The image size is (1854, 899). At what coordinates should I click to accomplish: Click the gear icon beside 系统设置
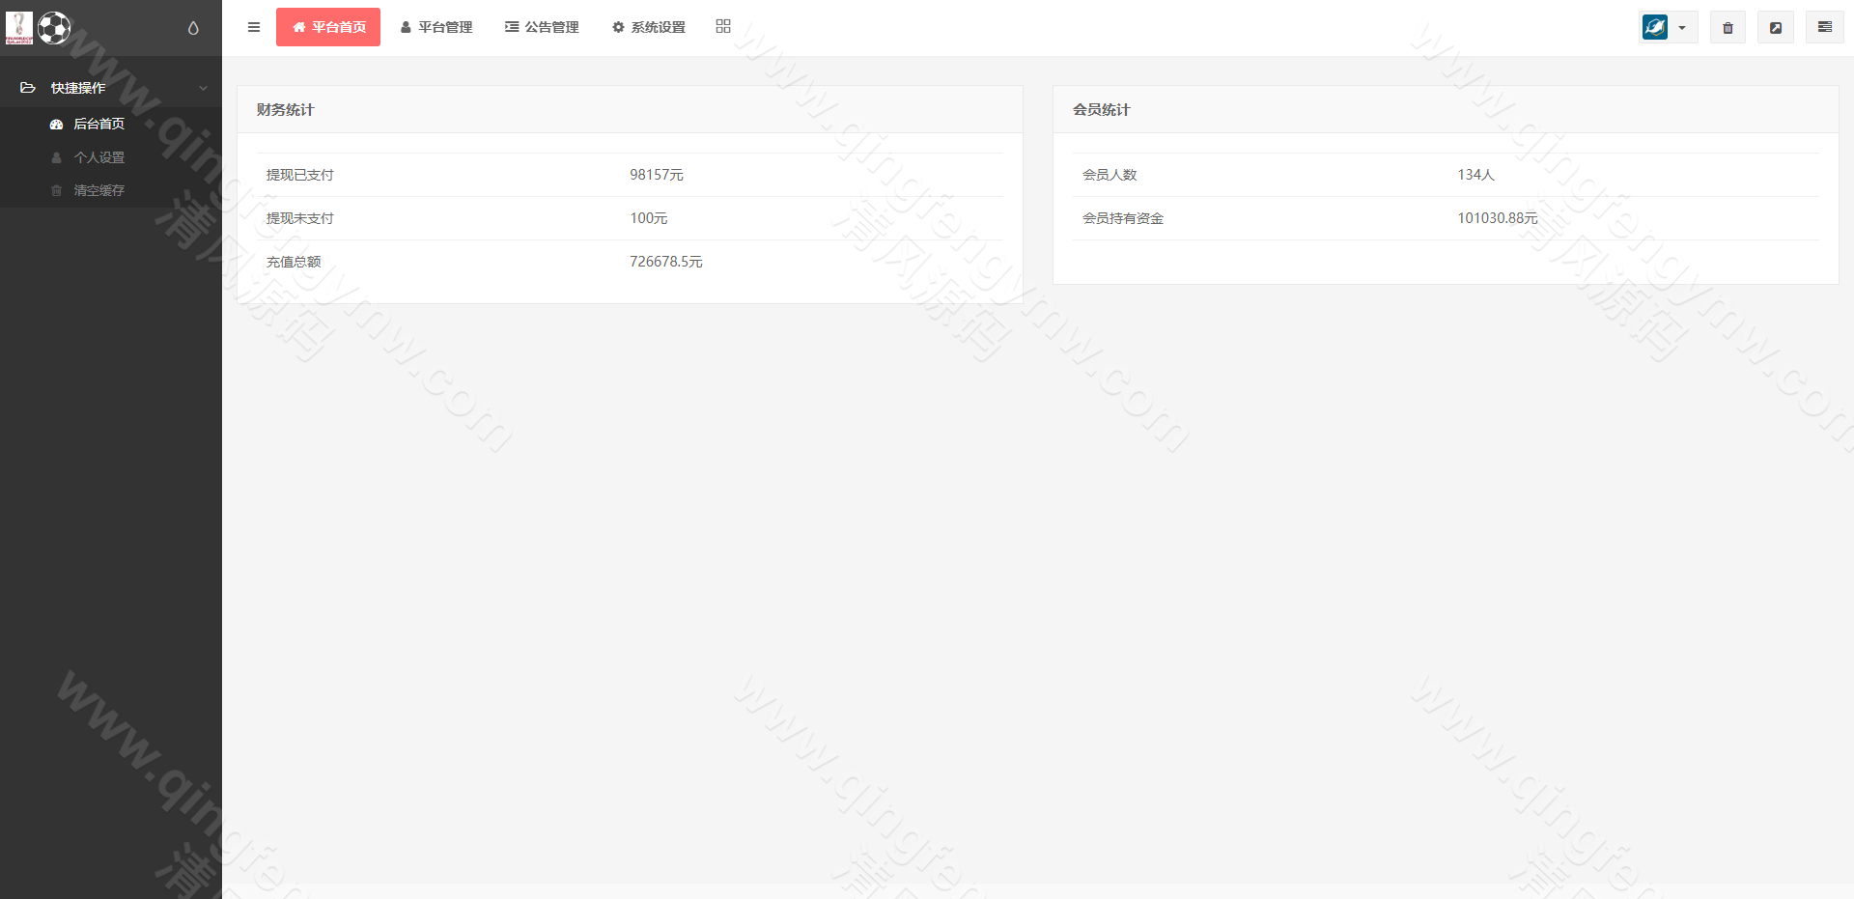pos(618,26)
